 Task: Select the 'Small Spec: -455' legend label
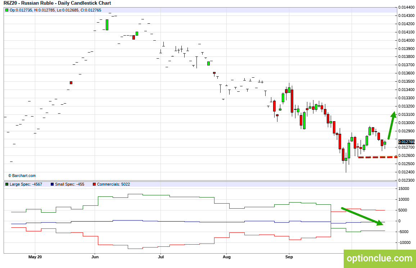coord(69,184)
